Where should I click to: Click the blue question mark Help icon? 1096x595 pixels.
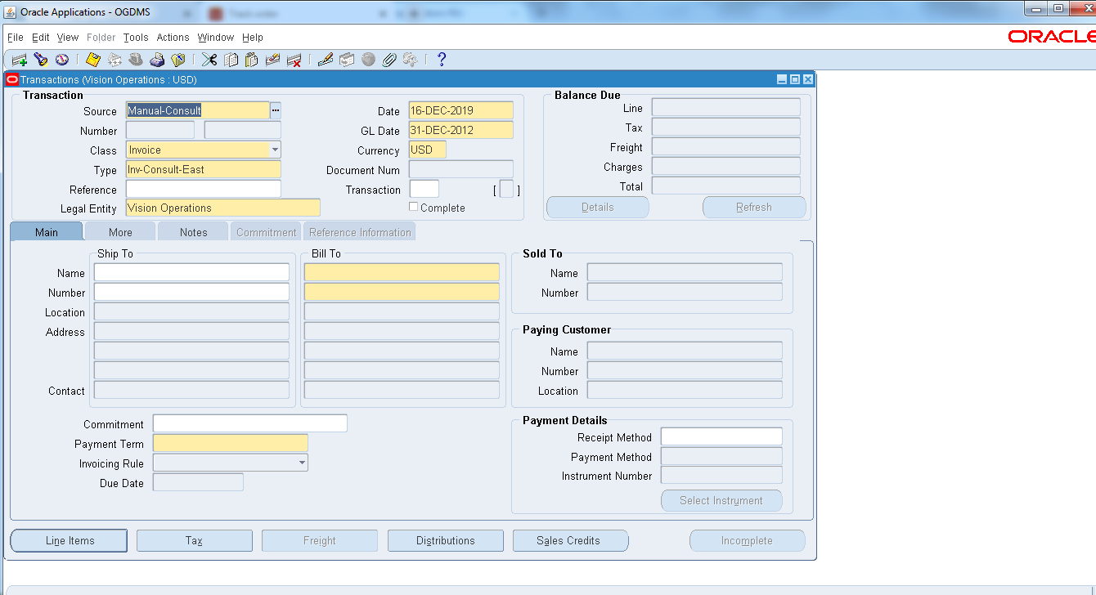tap(442, 60)
